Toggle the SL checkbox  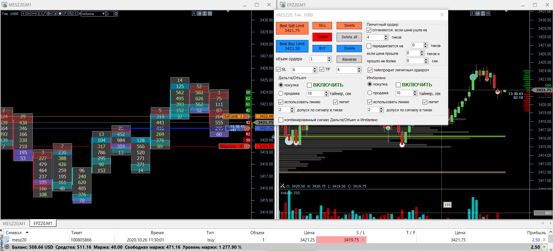click(278, 70)
